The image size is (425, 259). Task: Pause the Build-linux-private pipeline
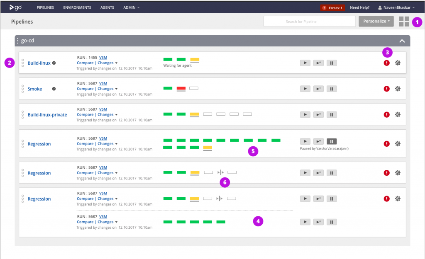(332, 114)
